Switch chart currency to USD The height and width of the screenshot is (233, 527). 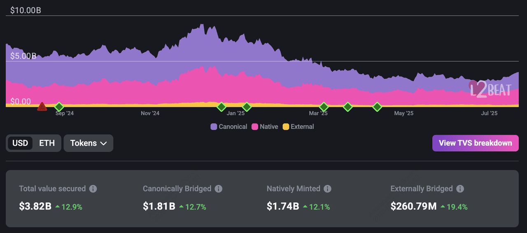(x=20, y=143)
